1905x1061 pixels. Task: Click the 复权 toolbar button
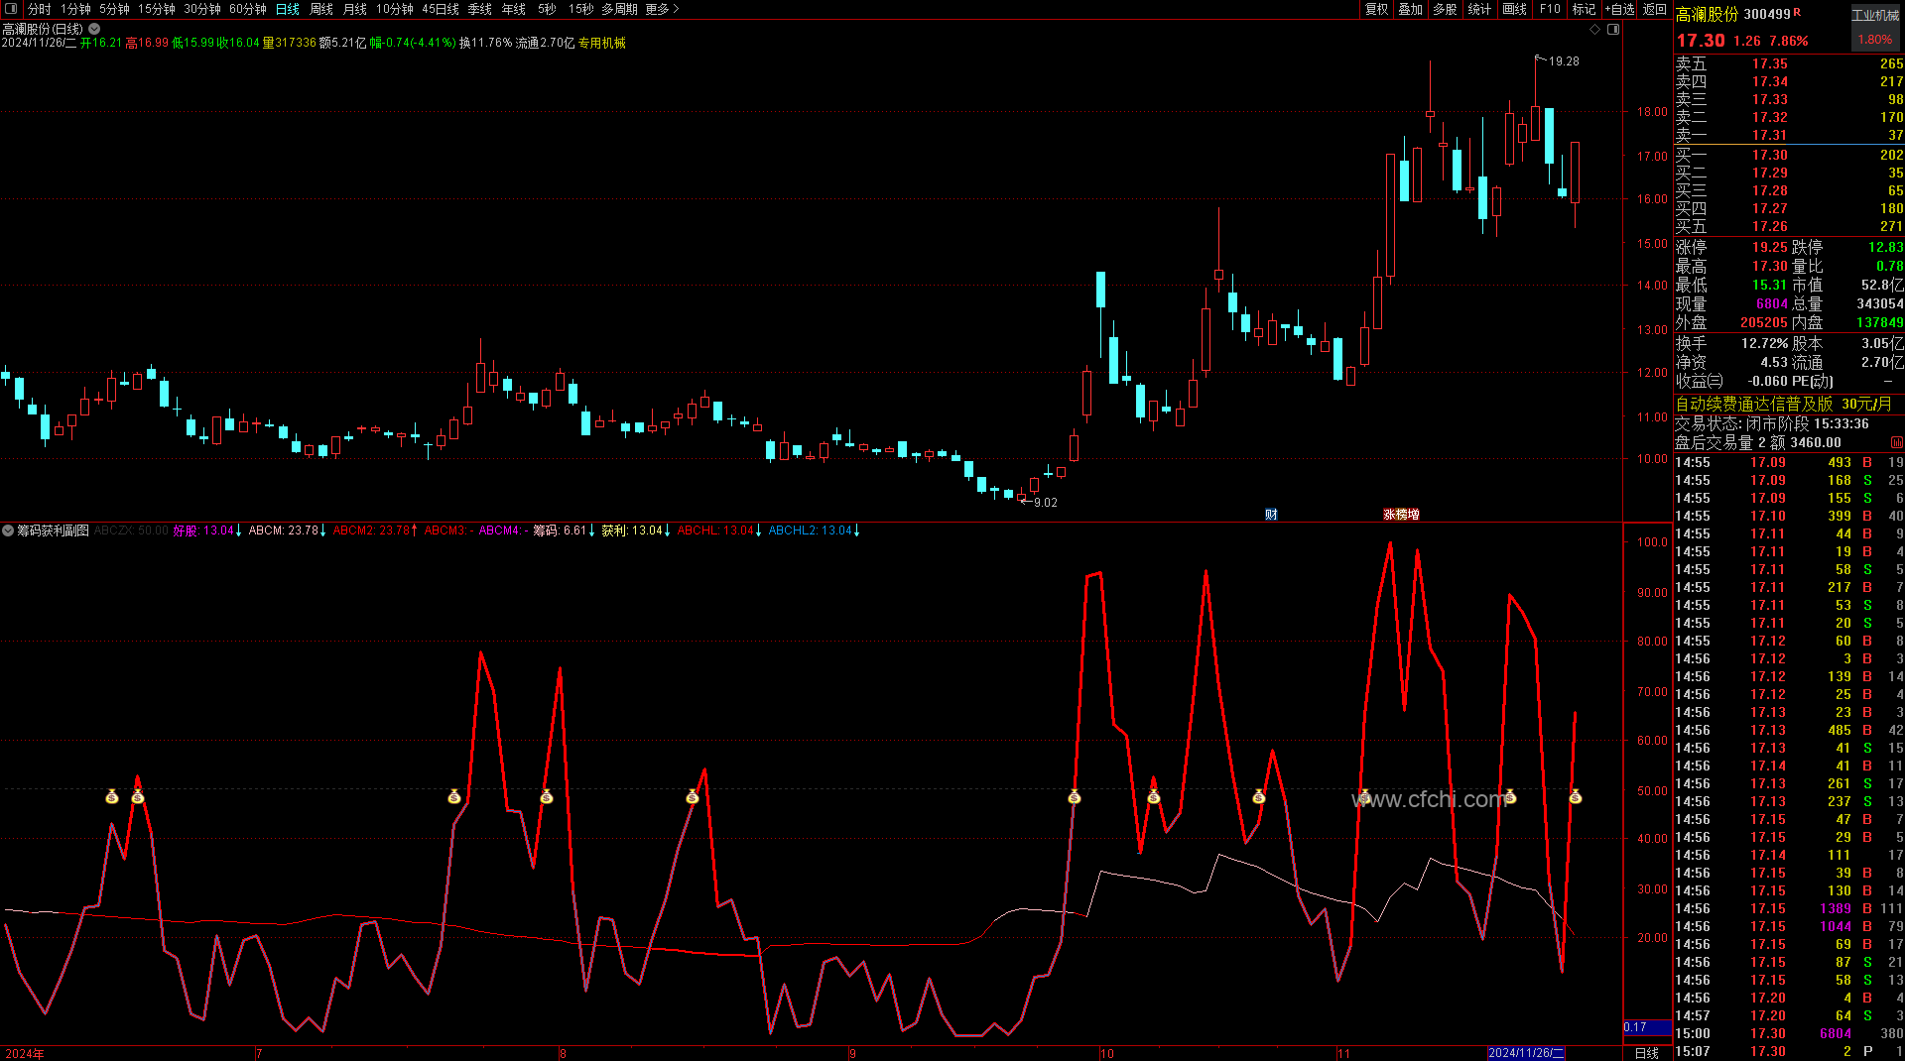[1376, 9]
